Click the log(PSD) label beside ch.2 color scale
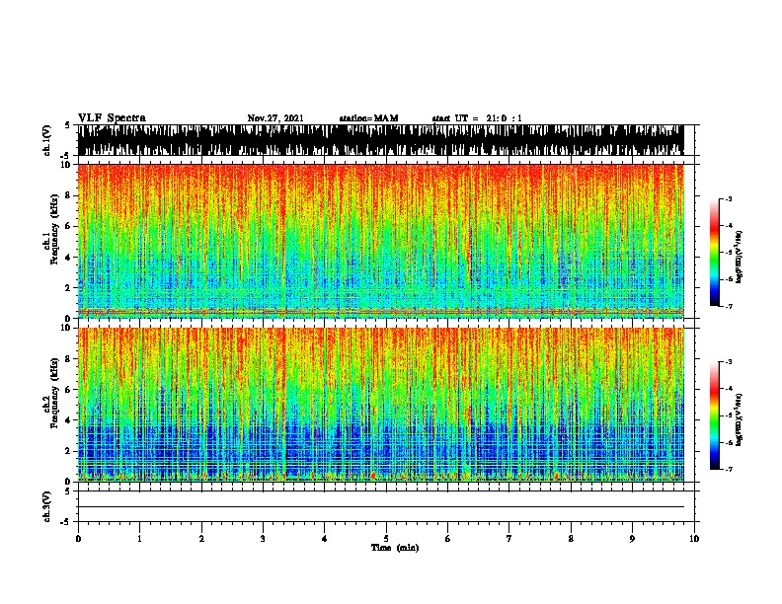The width and height of the screenshot is (782, 604). 739,419
